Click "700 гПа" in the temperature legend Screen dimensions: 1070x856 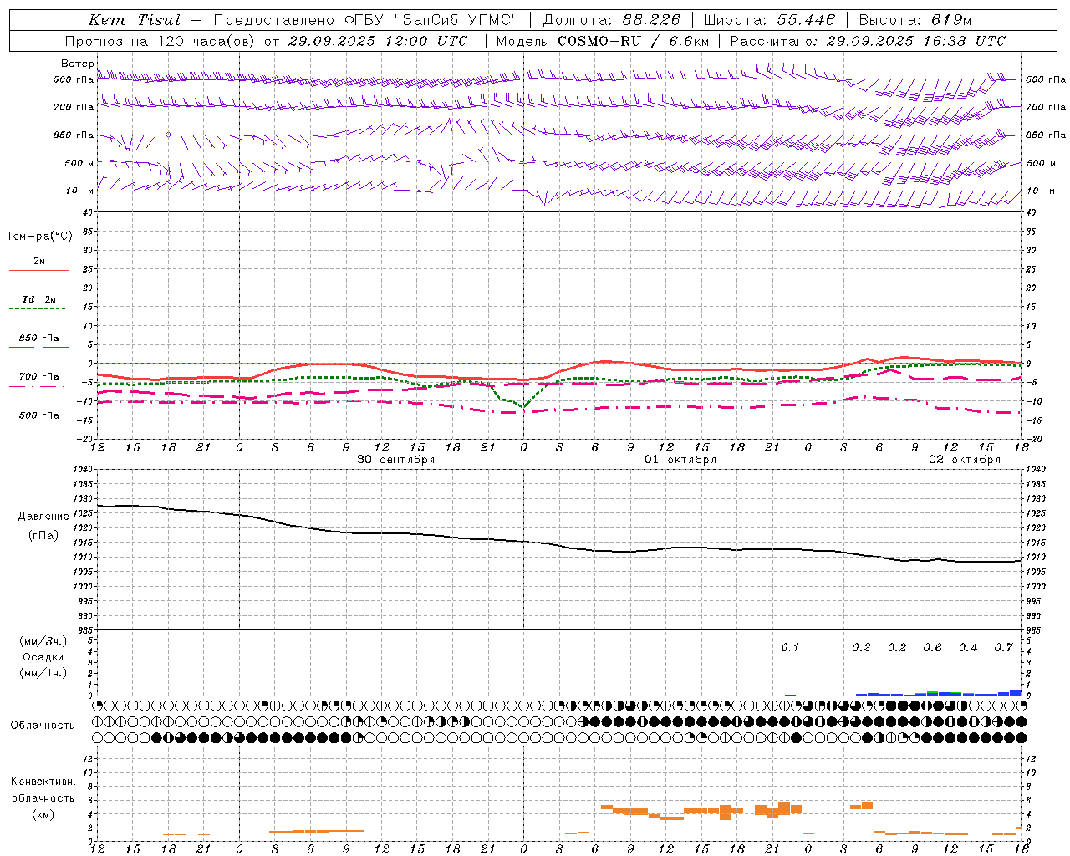[x=39, y=377]
